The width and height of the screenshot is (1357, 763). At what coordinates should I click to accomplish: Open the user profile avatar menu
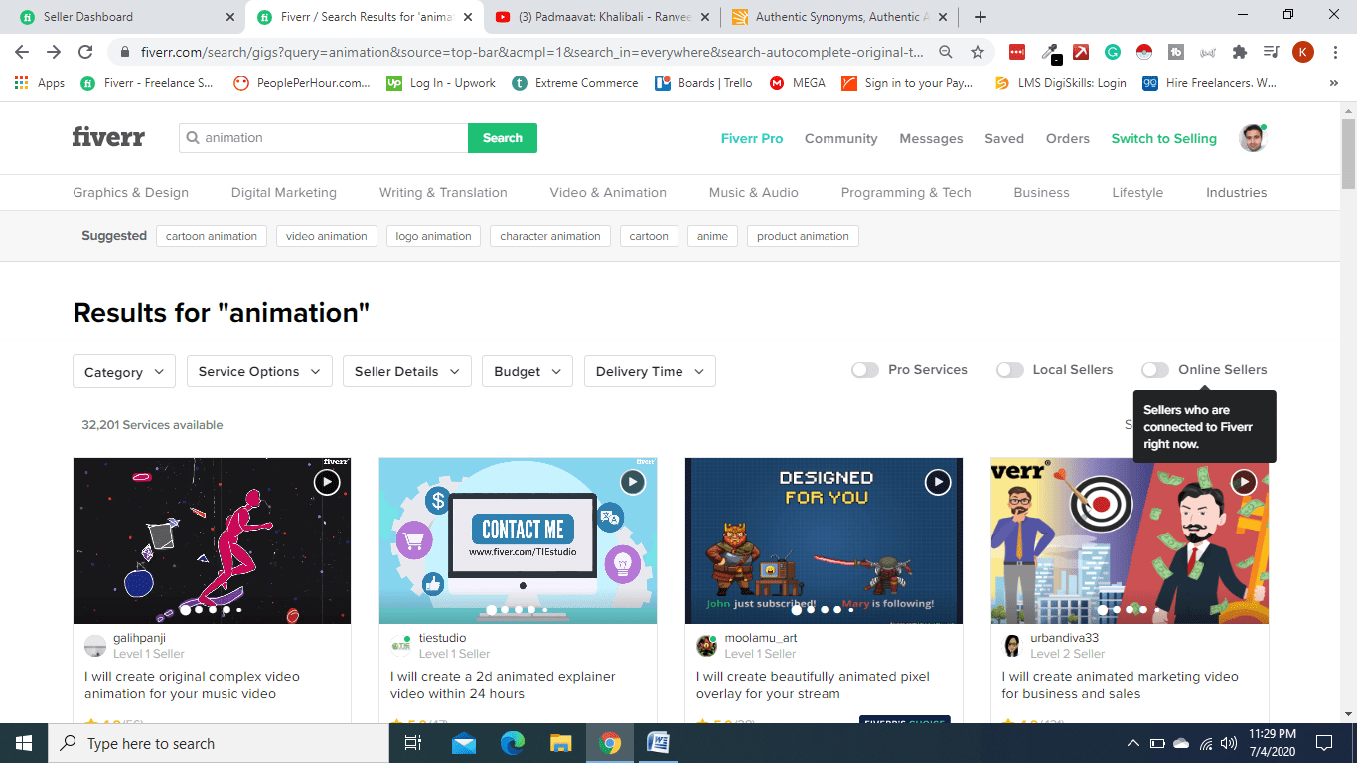coord(1253,138)
